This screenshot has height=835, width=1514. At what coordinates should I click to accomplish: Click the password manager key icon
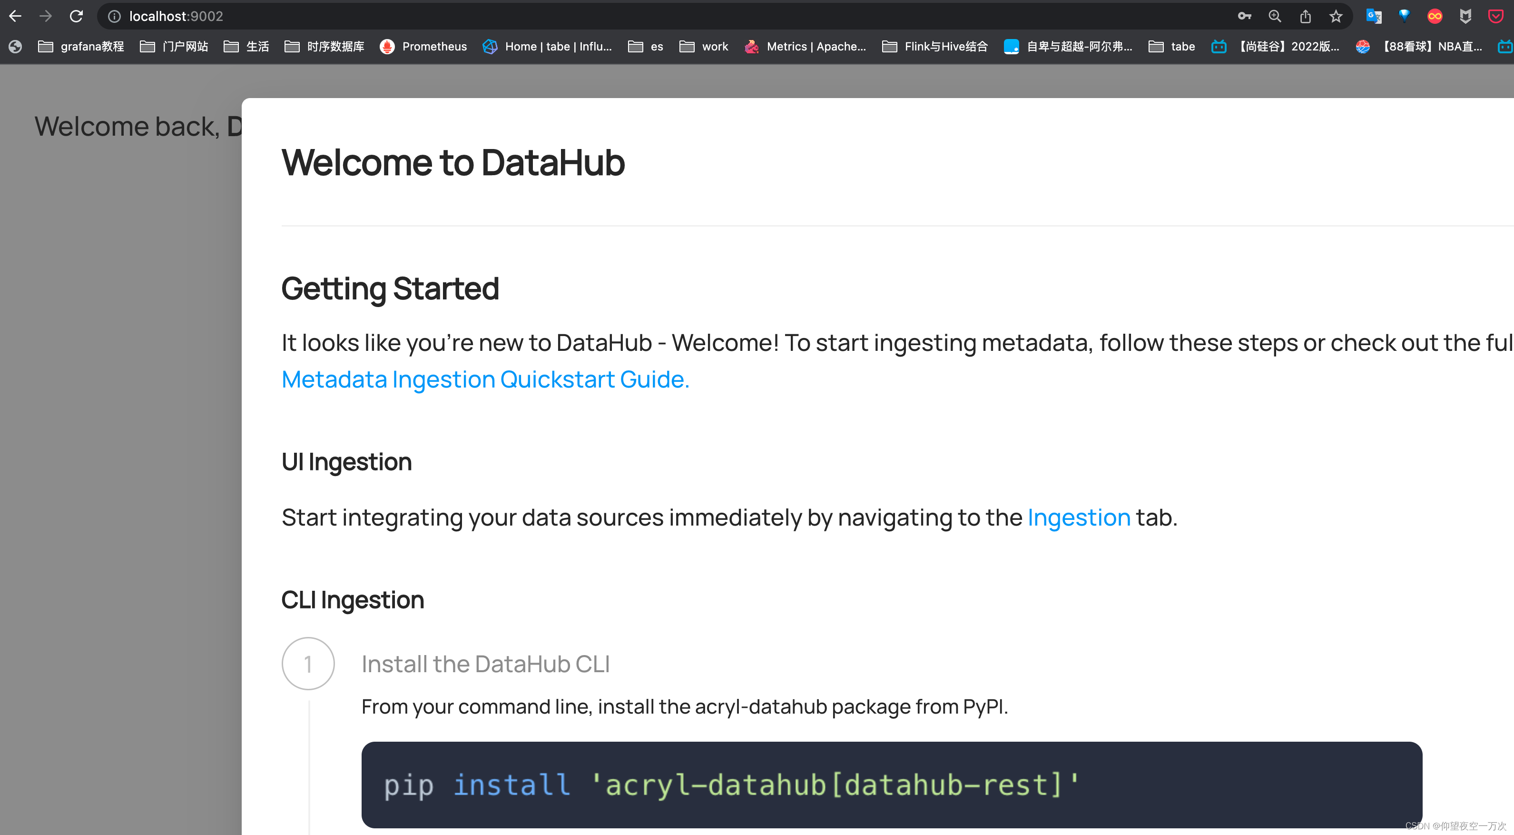[1245, 16]
